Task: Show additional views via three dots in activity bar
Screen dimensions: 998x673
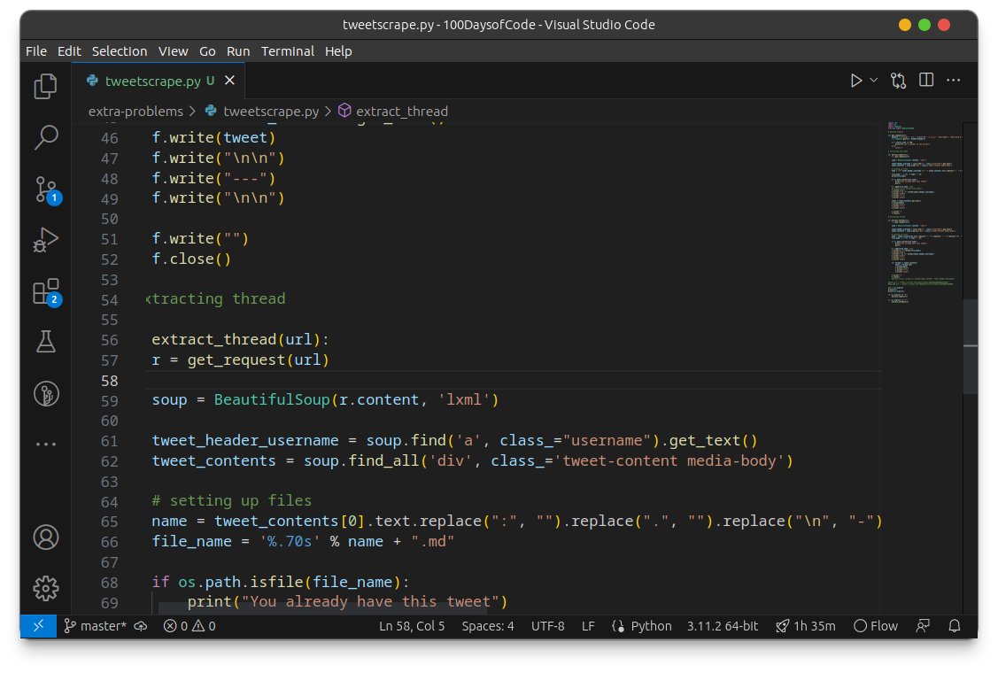Action: click(45, 444)
